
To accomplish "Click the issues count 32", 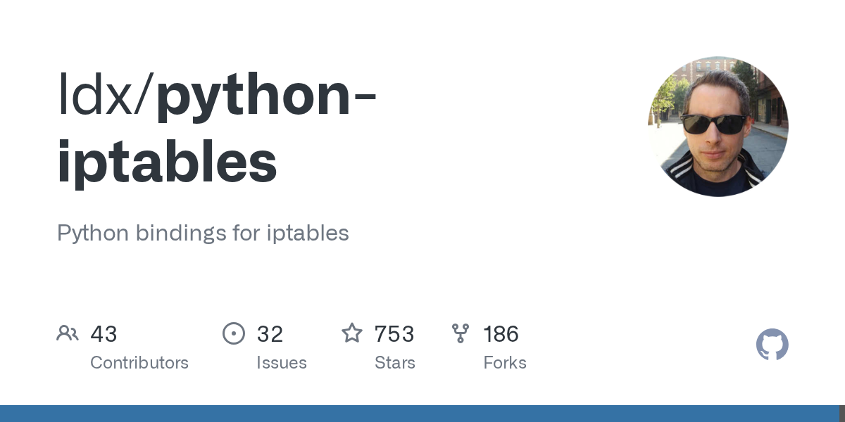I will click(270, 334).
